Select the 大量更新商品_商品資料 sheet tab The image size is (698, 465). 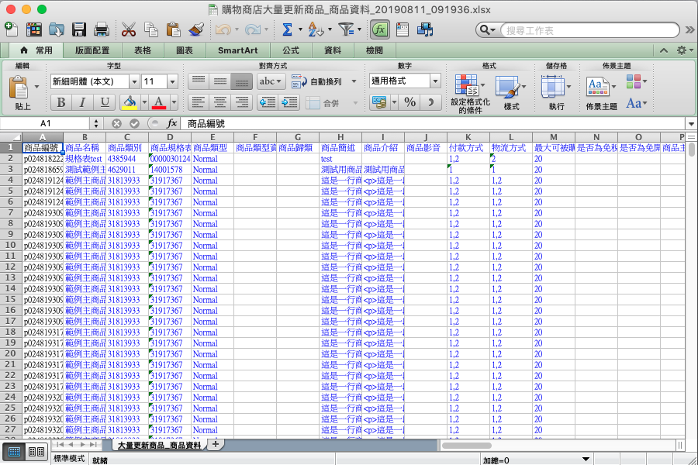point(159,445)
